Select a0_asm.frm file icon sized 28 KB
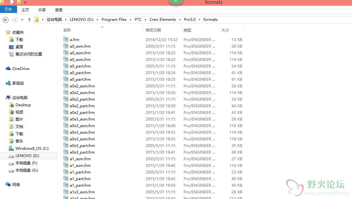The height and width of the screenshot is (199, 352). (66, 46)
